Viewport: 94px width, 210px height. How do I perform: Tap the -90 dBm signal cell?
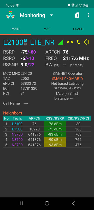55,140
